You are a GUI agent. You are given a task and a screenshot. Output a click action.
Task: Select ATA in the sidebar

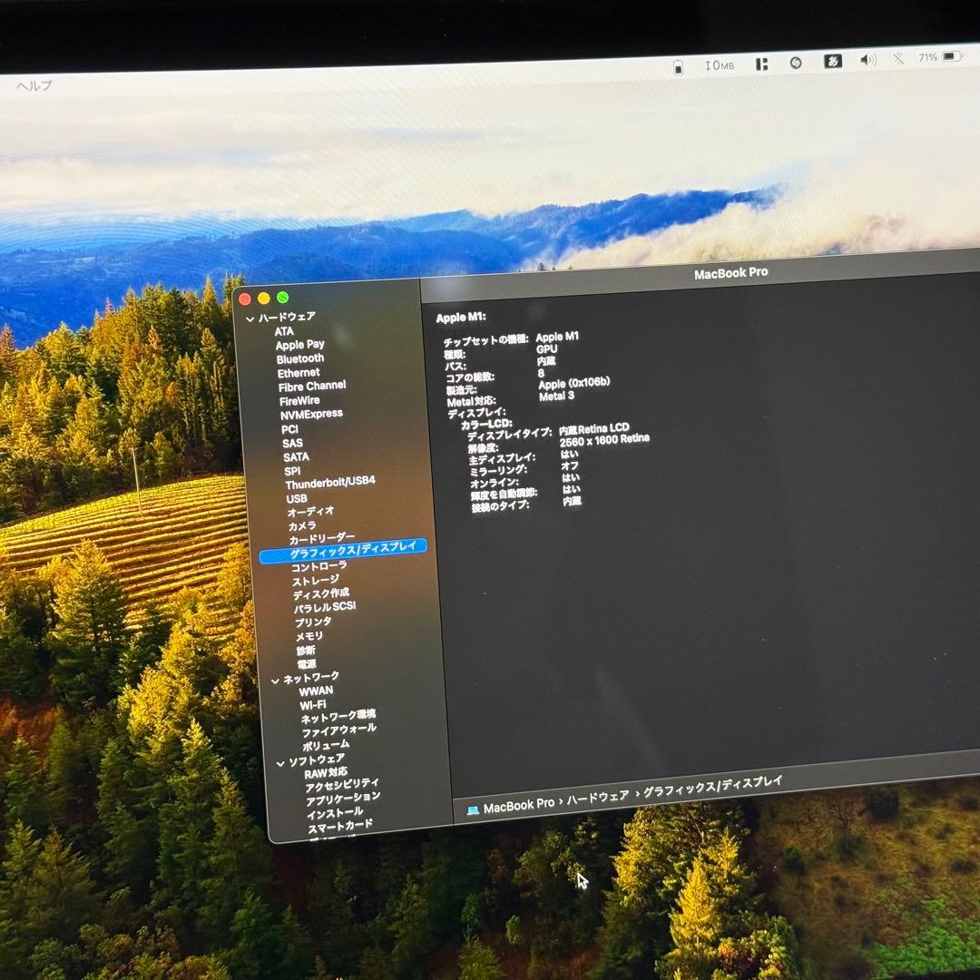[x=284, y=331]
